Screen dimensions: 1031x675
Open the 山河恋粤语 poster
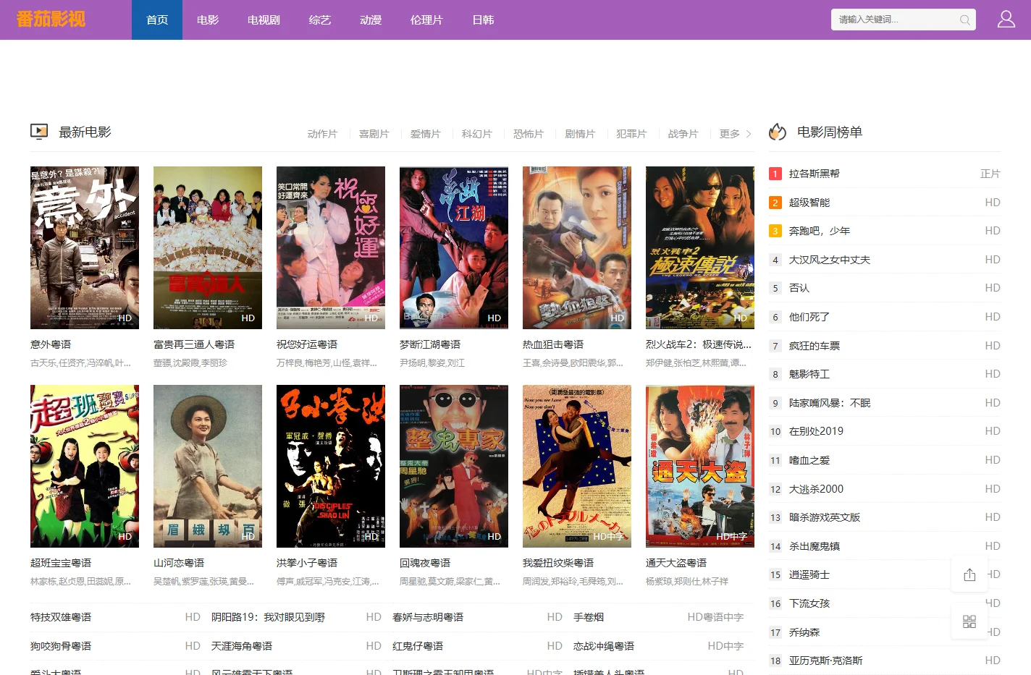pos(208,466)
